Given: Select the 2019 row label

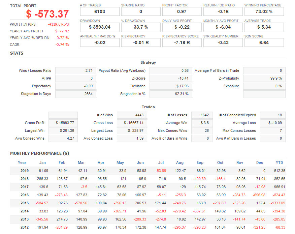Looking at the screenshot, I should point(25,171).
